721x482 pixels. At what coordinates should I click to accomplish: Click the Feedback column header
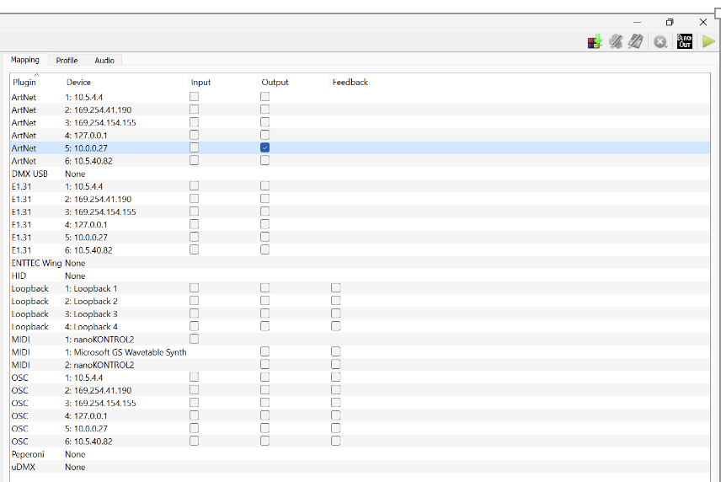(350, 83)
